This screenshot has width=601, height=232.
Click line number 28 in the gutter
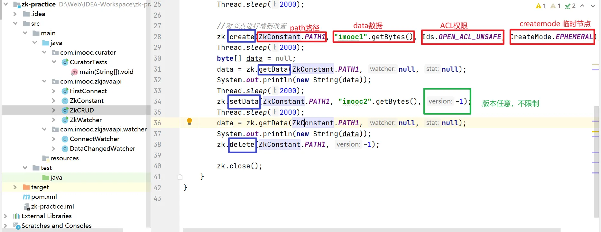[x=157, y=37]
